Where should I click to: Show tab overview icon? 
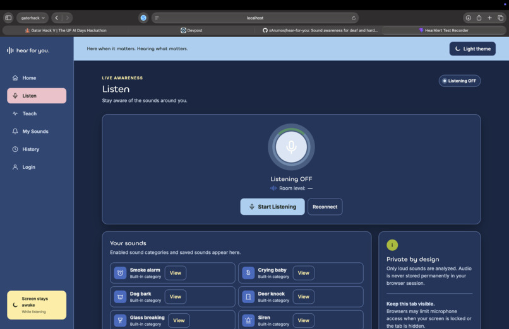[x=501, y=18]
